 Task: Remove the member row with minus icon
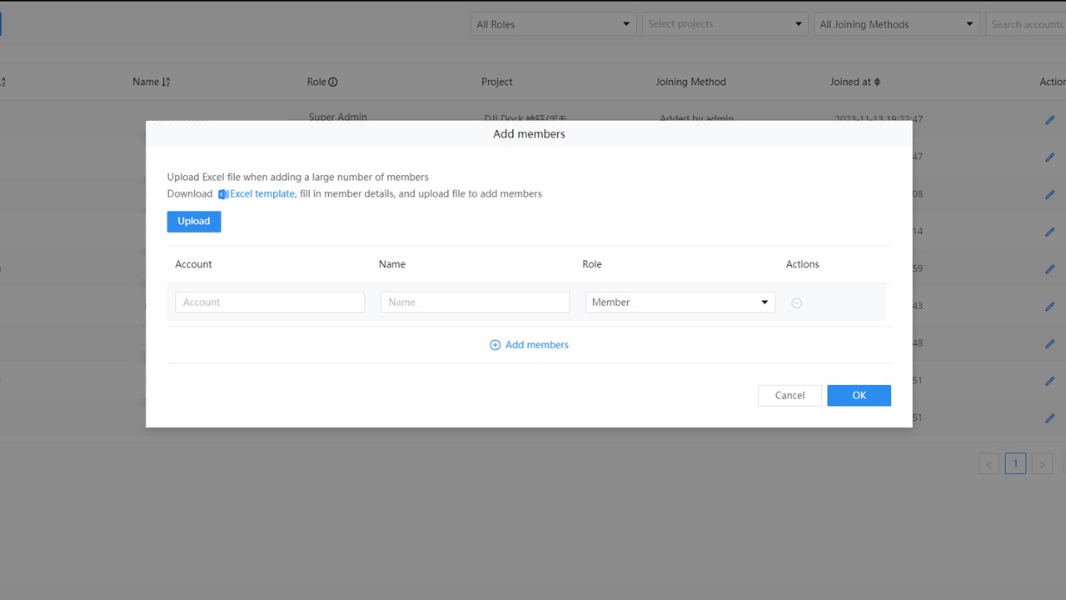(796, 303)
